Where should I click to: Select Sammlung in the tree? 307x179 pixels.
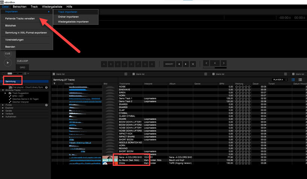tap(11, 81)
